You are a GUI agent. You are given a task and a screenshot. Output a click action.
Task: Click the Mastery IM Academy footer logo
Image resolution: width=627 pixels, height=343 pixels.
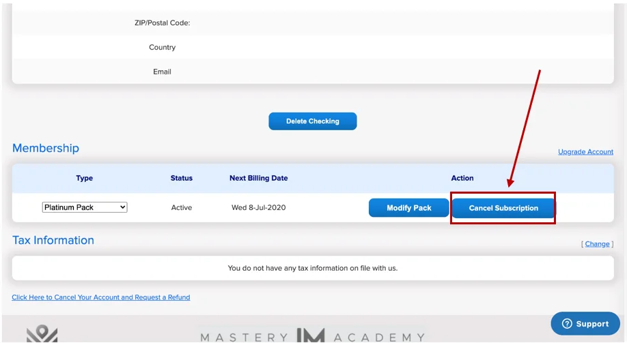click(312, 336)
